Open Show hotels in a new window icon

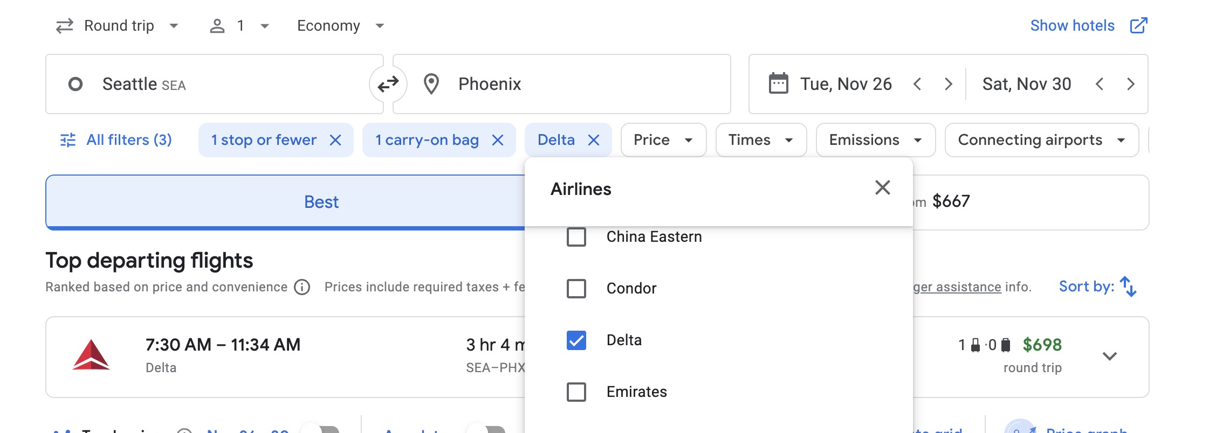pos(1140,25)
